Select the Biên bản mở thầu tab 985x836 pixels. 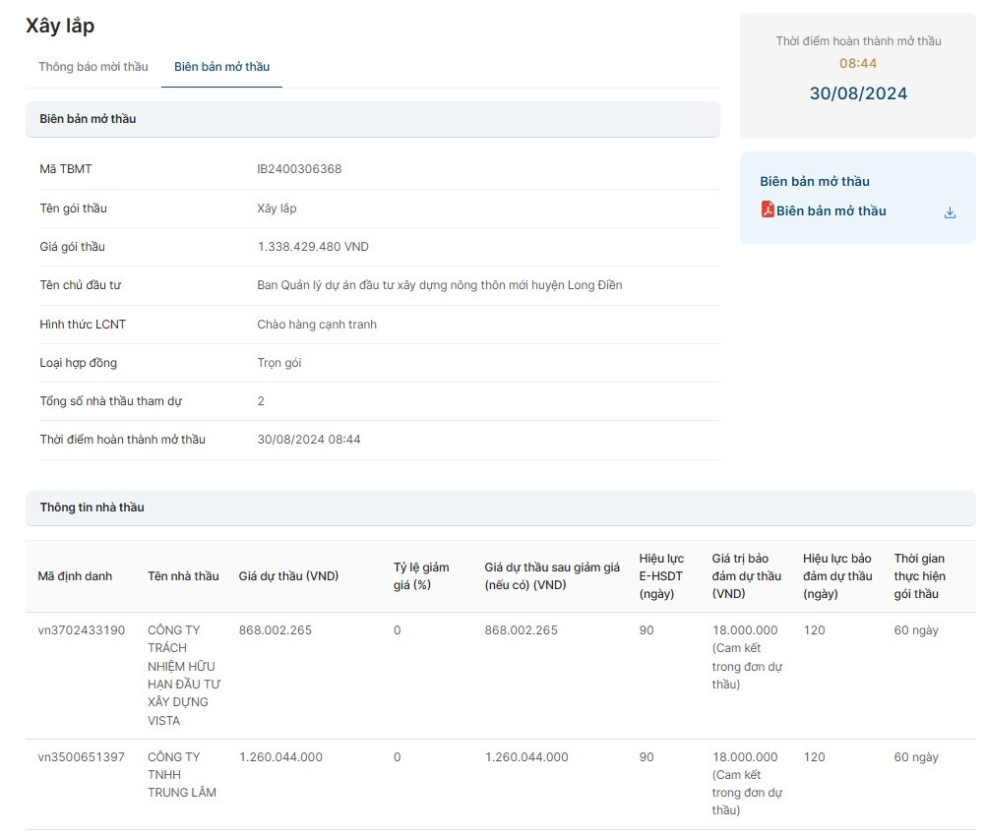(x=221, y=67)
